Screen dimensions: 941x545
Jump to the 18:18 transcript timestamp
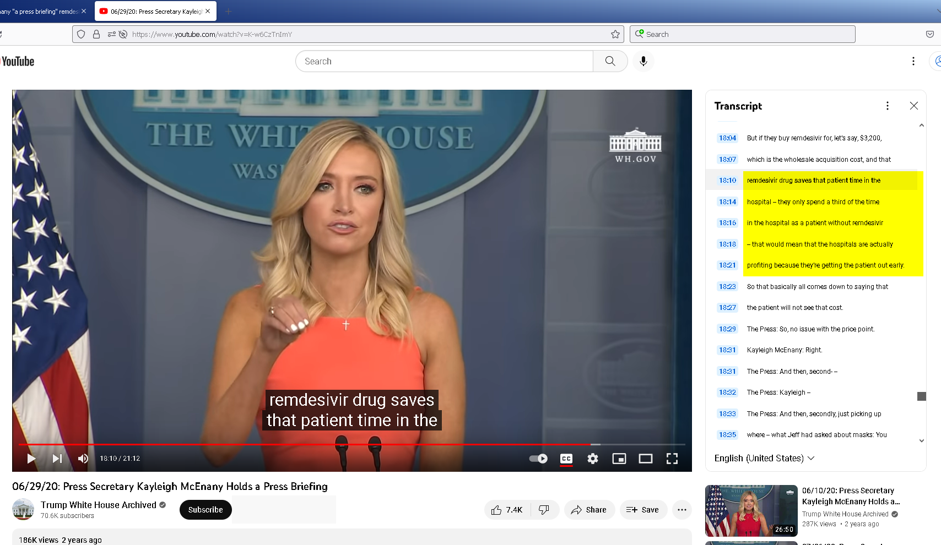pyautogui.click(x=727, y=244)
